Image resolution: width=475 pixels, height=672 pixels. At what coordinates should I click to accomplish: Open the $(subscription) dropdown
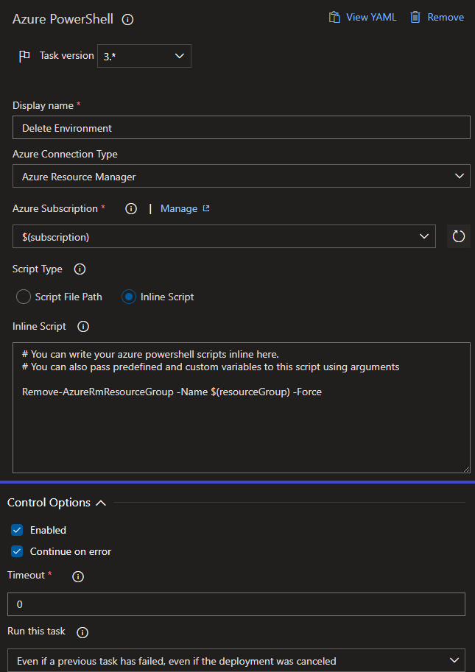click(x=224, y=236)
